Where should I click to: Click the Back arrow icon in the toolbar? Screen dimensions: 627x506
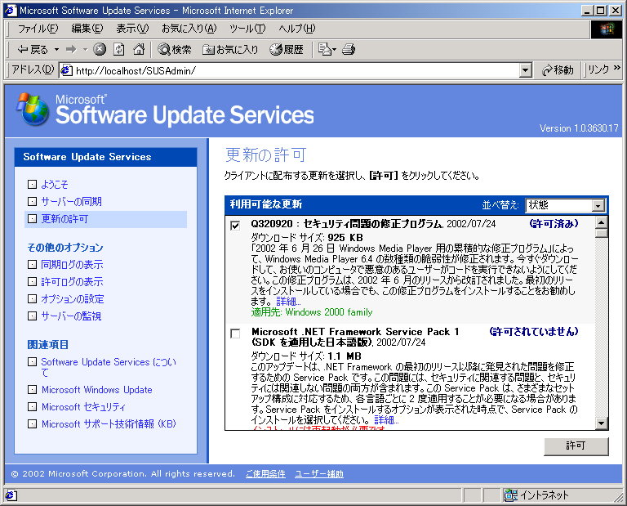click(23, 49)
